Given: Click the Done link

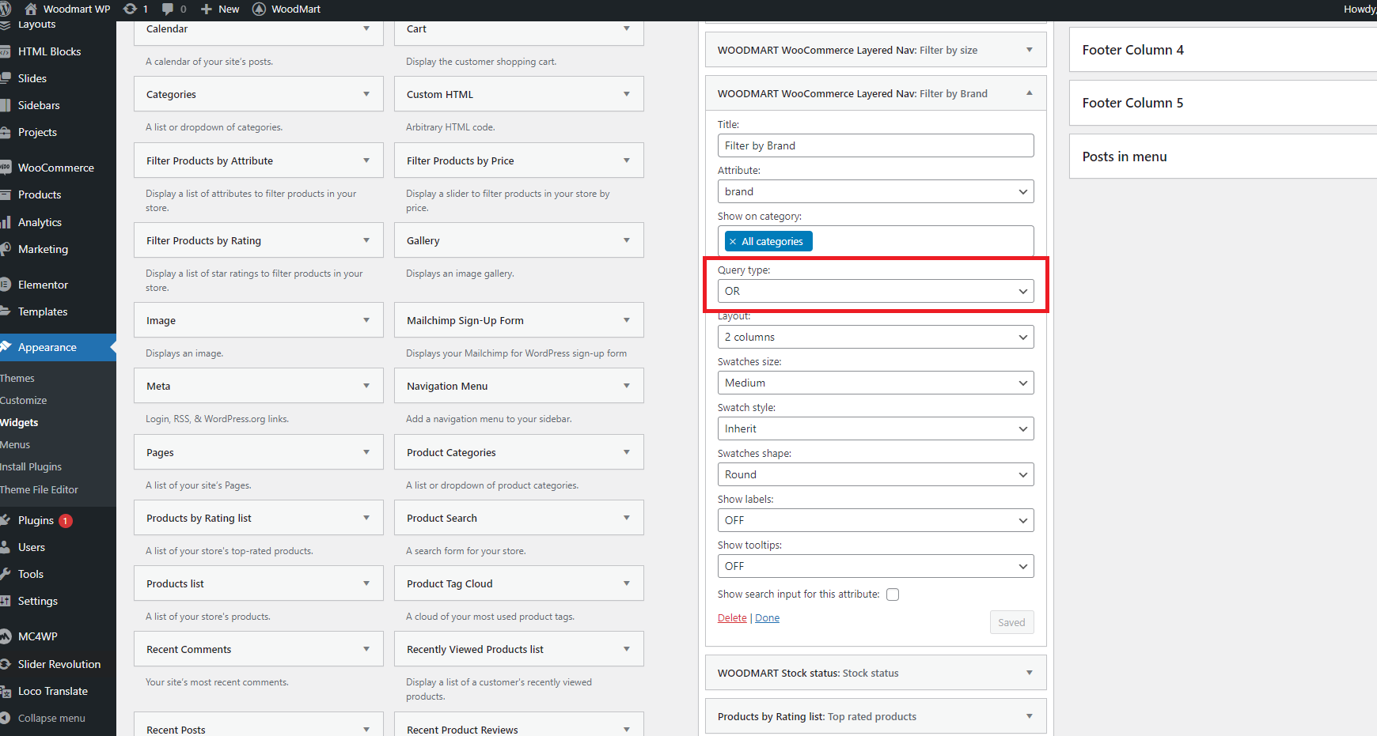Looking at the screenshot, I should click(768, 618).
